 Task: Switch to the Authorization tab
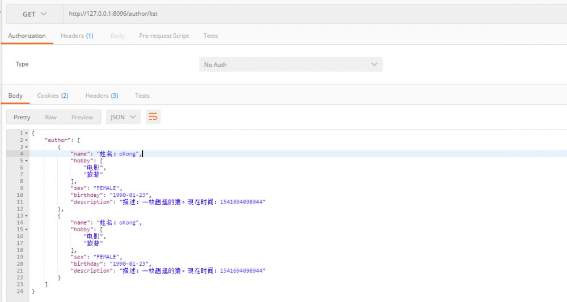(27, 36)
